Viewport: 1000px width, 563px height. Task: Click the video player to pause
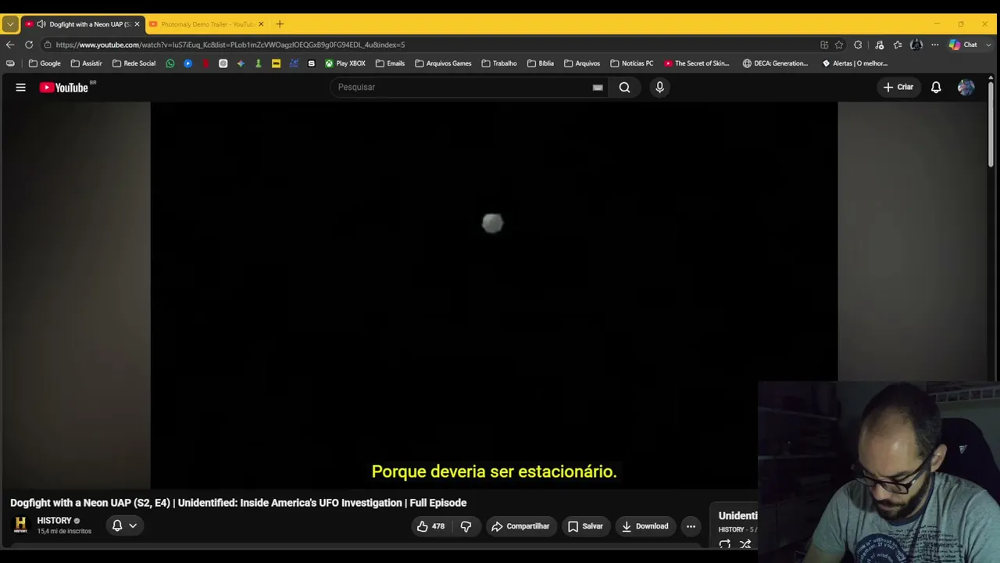tap(494, 296)
